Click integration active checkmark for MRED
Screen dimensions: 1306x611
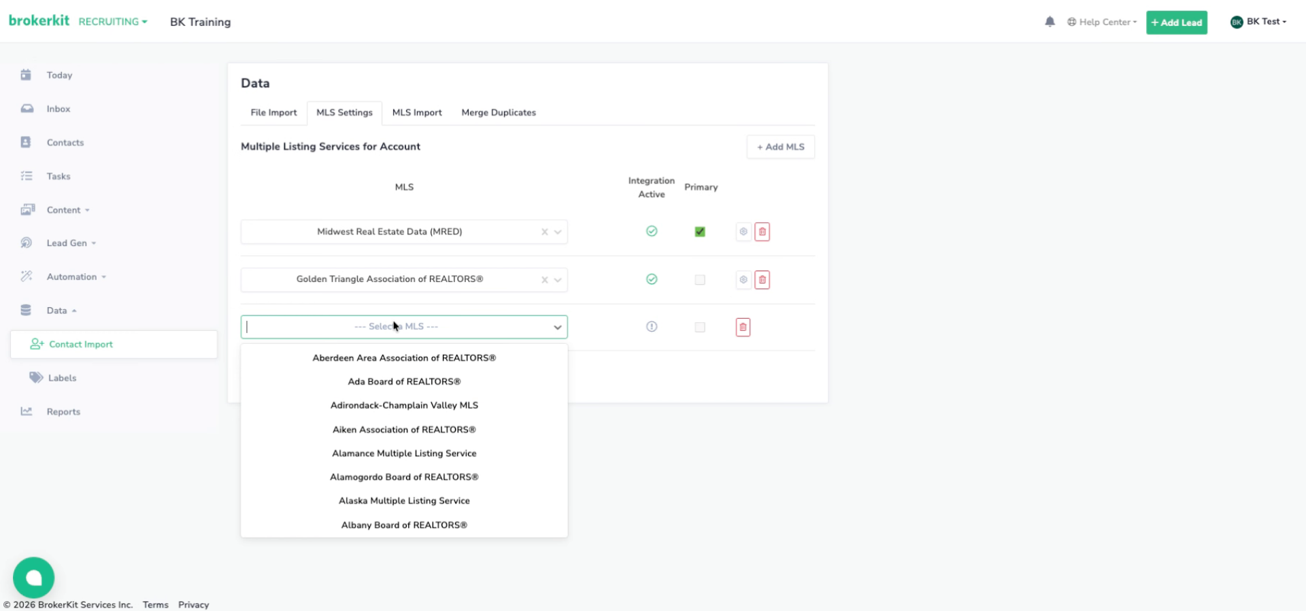pyautogui.click(x=652, y=231)
